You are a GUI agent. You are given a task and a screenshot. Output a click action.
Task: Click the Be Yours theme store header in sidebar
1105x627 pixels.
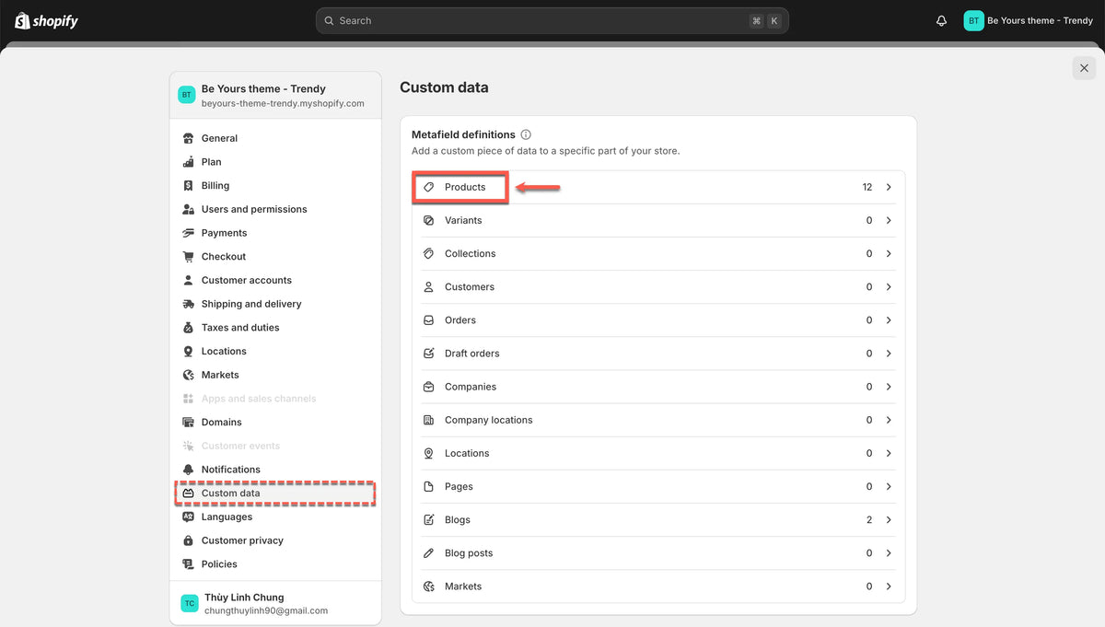click(275, 96)
